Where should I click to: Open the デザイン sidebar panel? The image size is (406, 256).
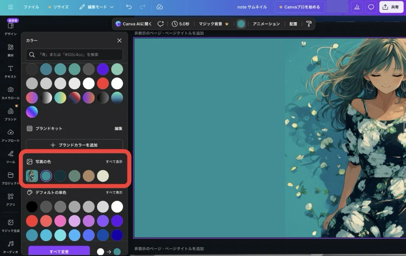(11, 29)
